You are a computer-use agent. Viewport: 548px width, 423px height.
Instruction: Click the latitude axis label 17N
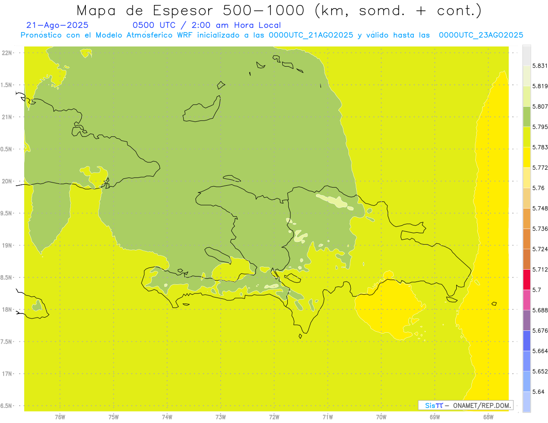[6, 374]
